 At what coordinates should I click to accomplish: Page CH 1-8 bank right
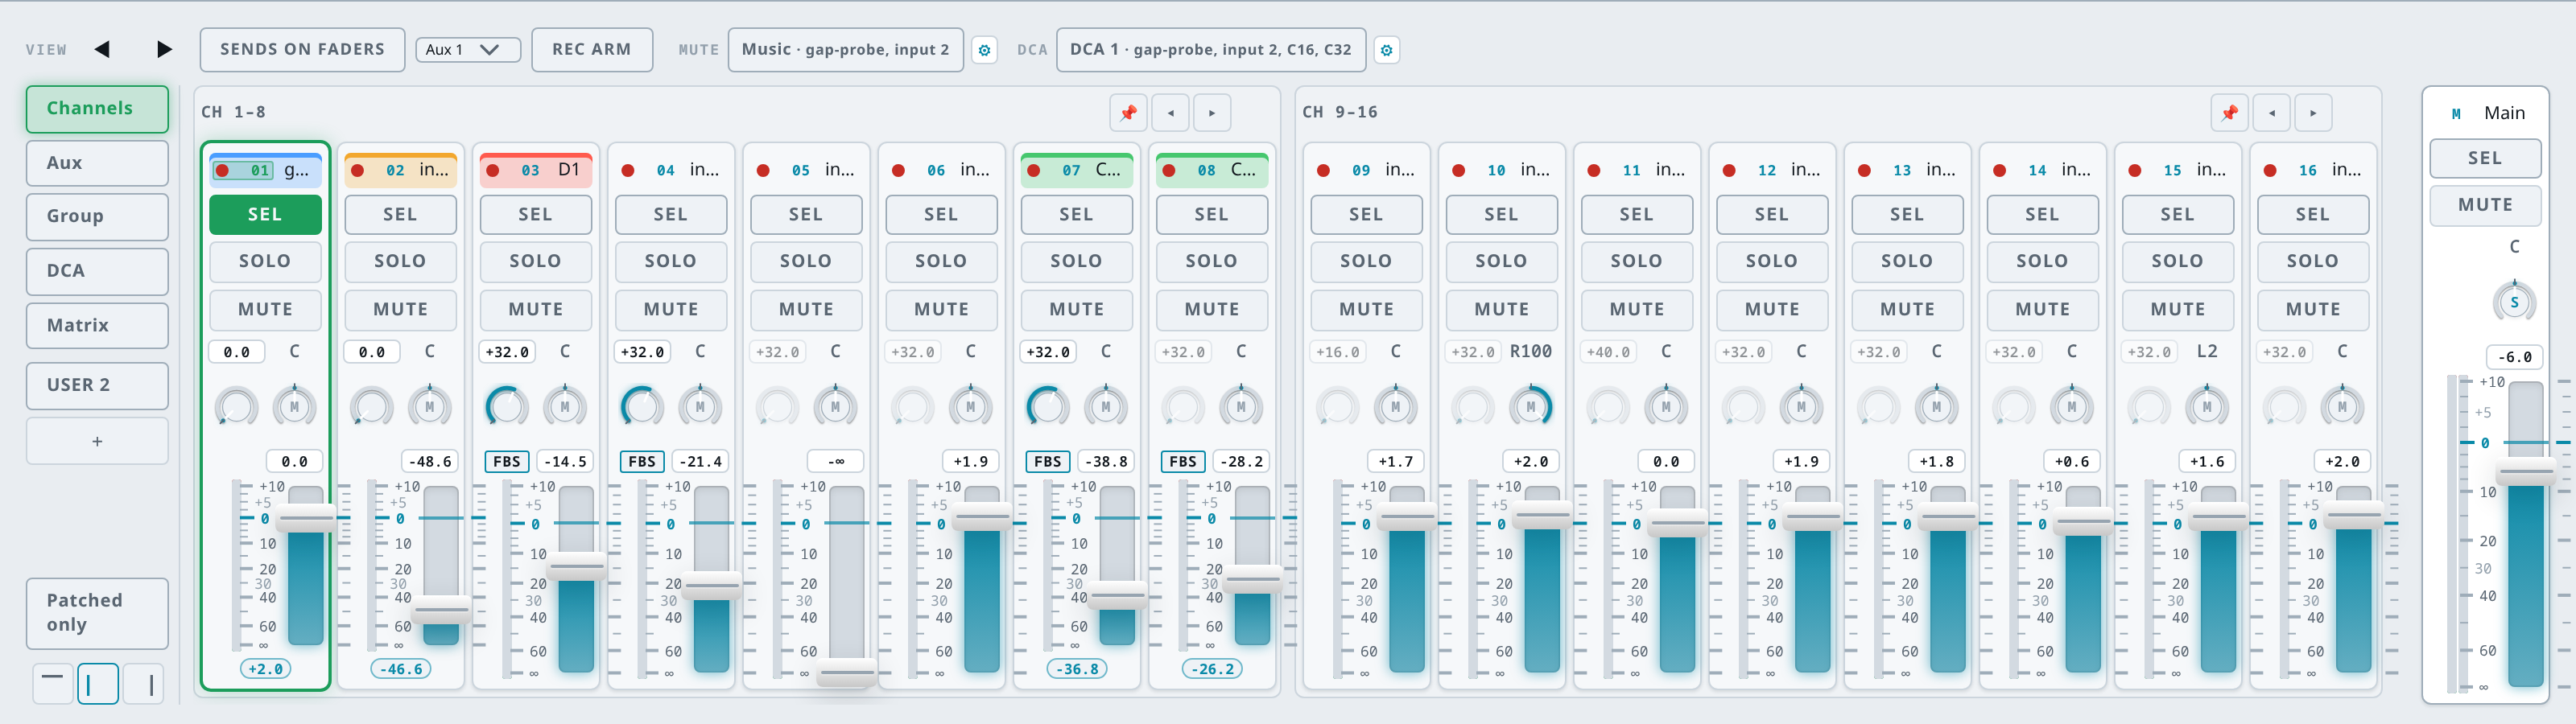(1212, 113)
